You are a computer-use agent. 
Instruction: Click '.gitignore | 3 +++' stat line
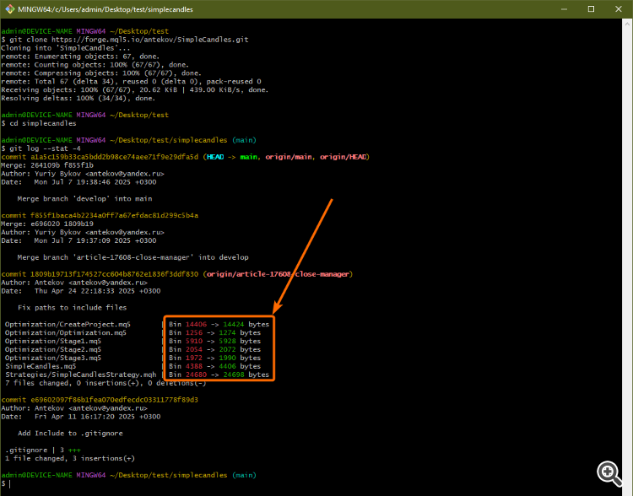pyautogui.click(x=43, y=450)
